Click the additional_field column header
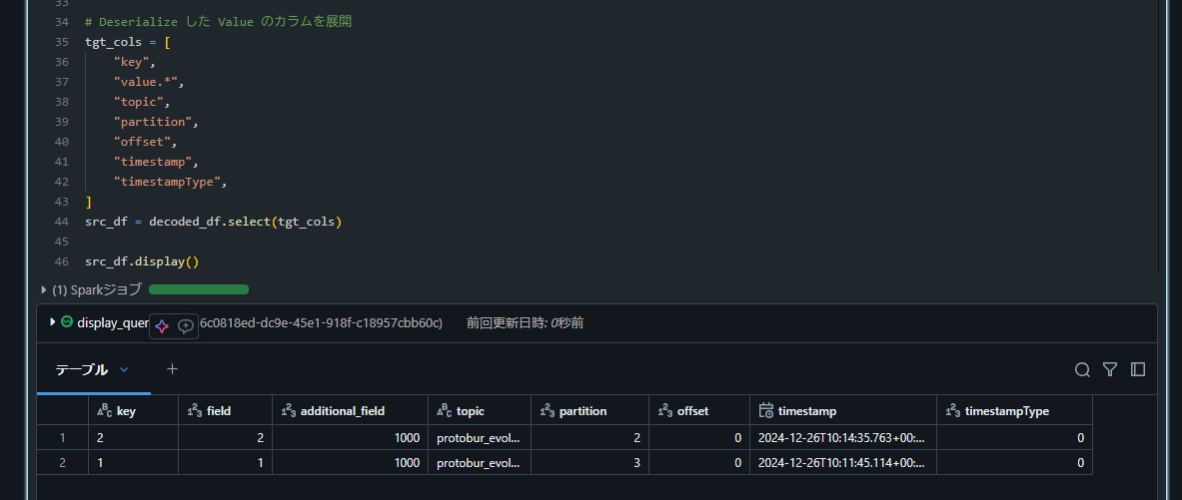 pos(350,411)
